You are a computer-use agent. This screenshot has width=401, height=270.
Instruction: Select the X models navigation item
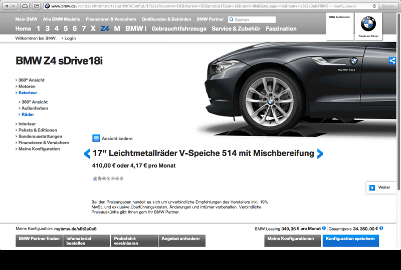coord(93,28)
